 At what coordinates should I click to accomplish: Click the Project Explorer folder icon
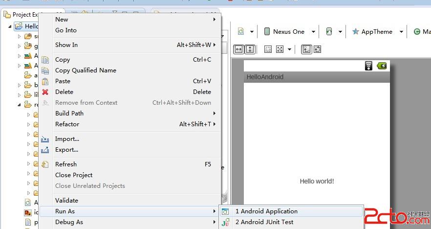[7, 14]
